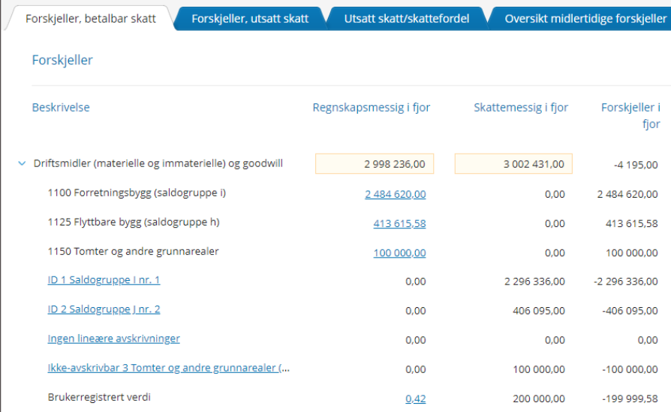Select the 1100 Forretningsbygg (saldogruppe i) row label
This screenshot has height=412, width=671.
(137, 193)
